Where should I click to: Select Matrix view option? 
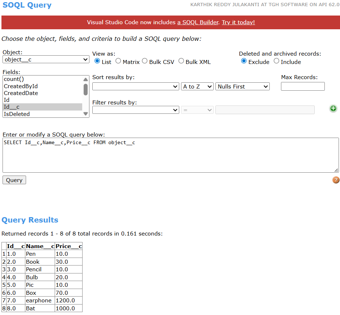[118, 61]
